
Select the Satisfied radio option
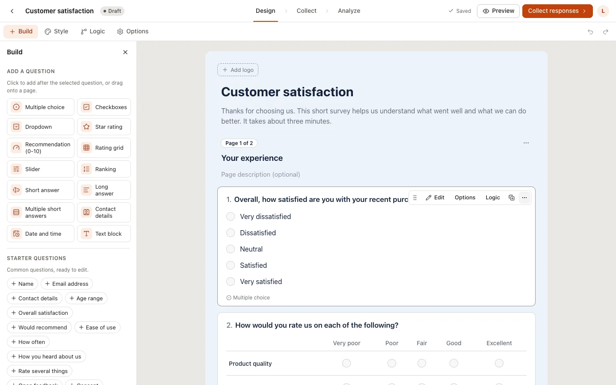tap(231, 265)
